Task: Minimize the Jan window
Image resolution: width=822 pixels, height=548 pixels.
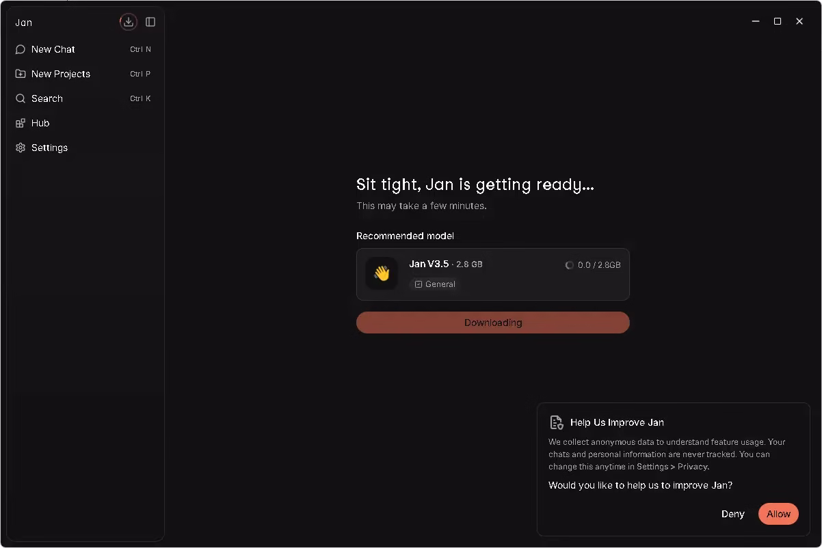Action: pyautogui.click(x=756, y=21)
